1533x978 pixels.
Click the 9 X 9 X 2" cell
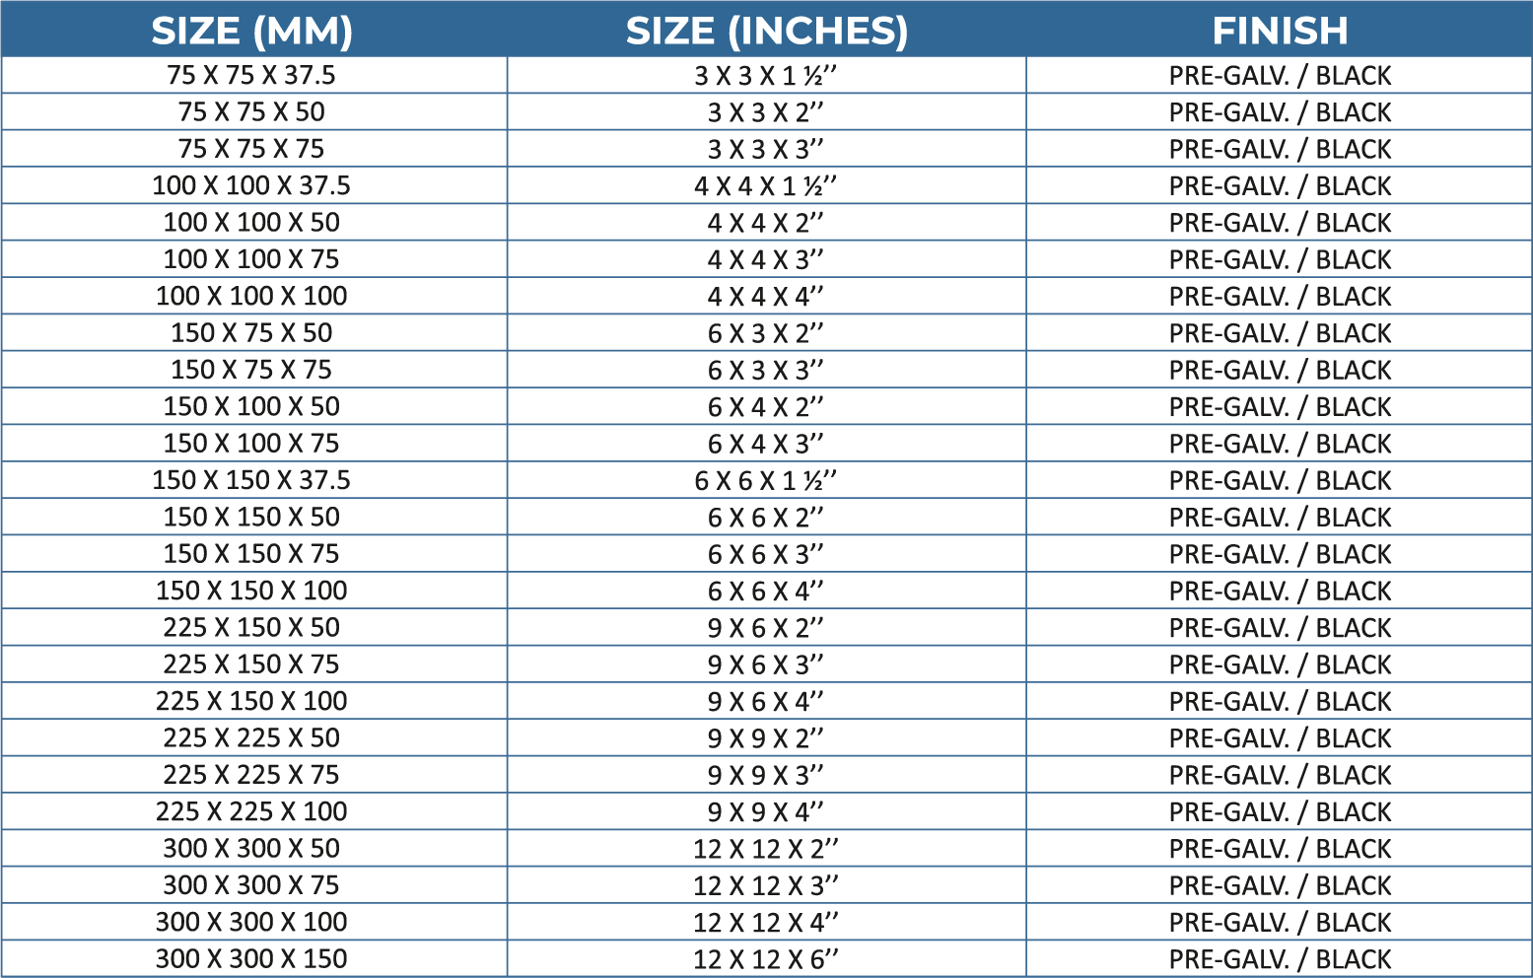pos(766,737)
